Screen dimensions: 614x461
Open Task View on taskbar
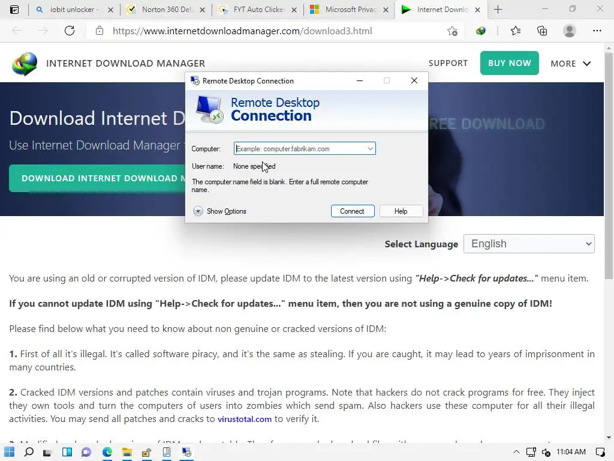[x=47, y=453]
